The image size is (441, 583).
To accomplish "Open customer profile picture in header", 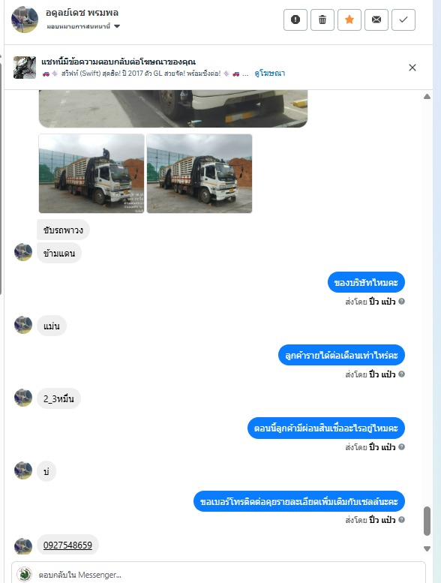I will coord(25,20).
